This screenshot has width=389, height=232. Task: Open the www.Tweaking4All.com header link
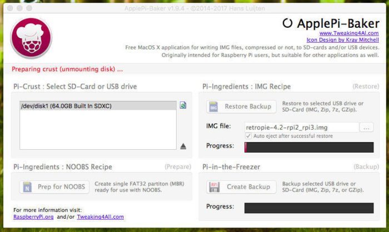click(349, 33)
